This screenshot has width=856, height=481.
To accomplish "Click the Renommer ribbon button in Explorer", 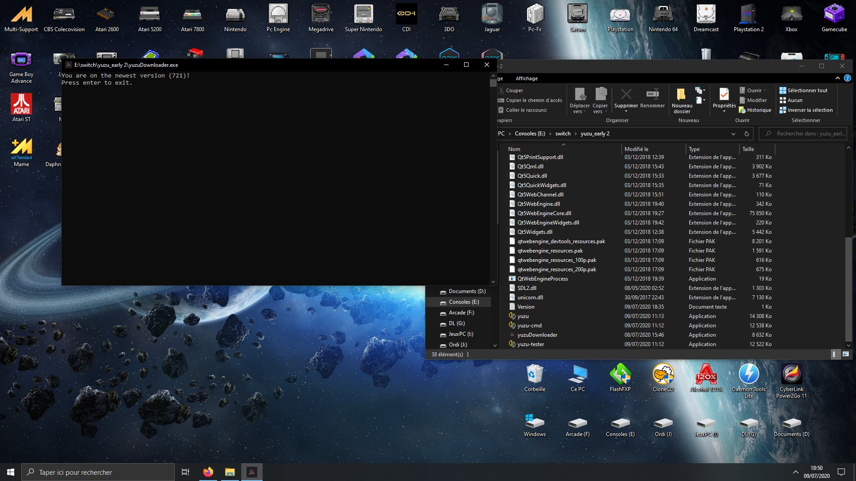I will pos(652,99).
